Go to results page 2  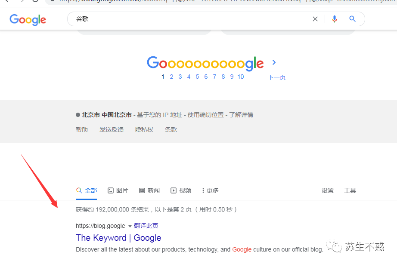tap(171, 77)
